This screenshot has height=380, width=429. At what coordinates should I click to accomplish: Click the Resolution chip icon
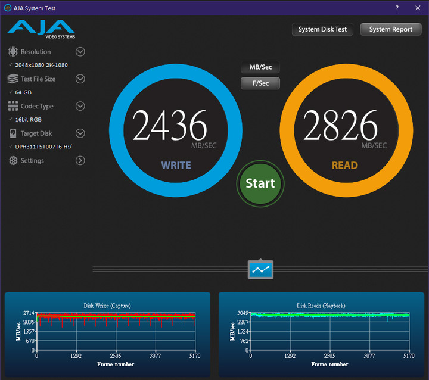13,52
